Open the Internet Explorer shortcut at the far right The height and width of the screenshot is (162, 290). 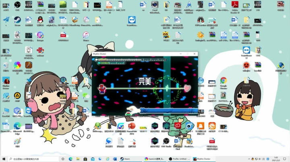281,65
